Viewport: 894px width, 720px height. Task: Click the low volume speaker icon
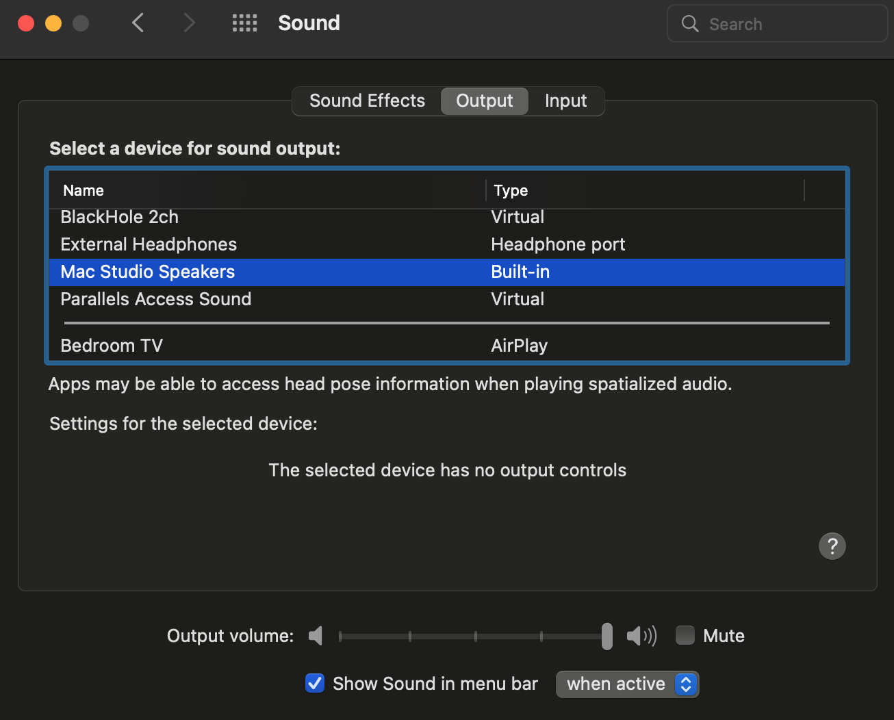(x=316, y=636)
